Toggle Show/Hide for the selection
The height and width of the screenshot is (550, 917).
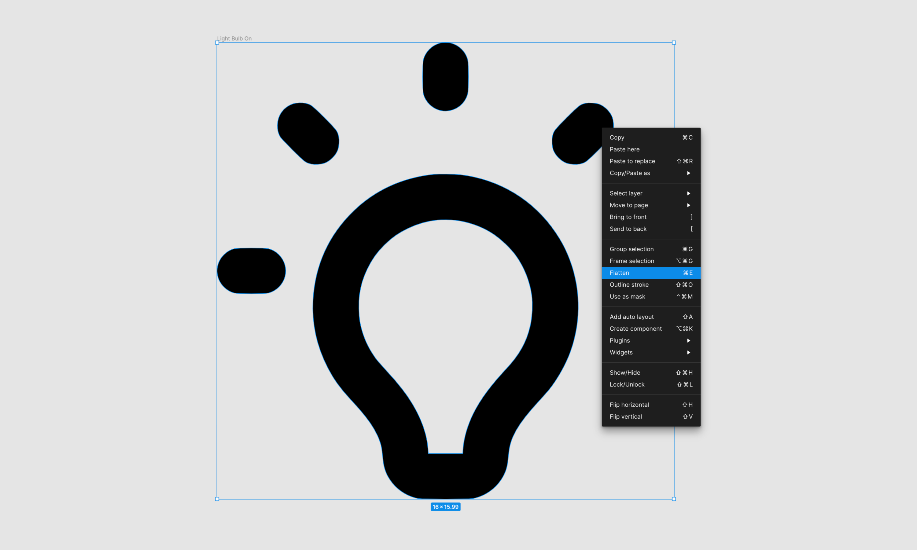[651, 372]
